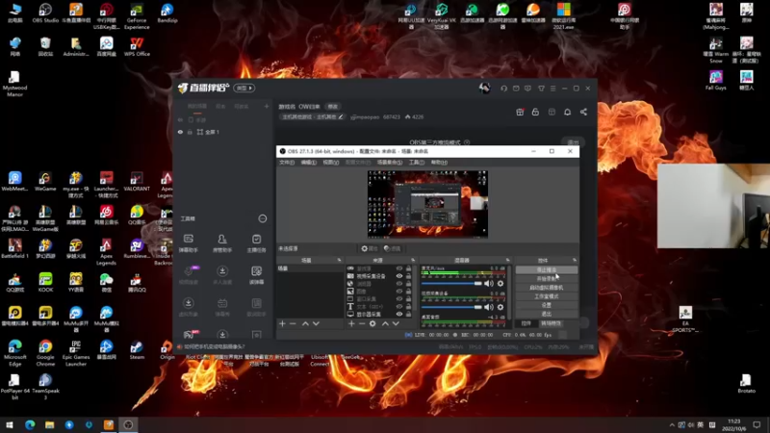The height and width of the screenshot is (433, 770).
Task: Mute the first audio mixer channel speaker icon
Action: point(489,283)
